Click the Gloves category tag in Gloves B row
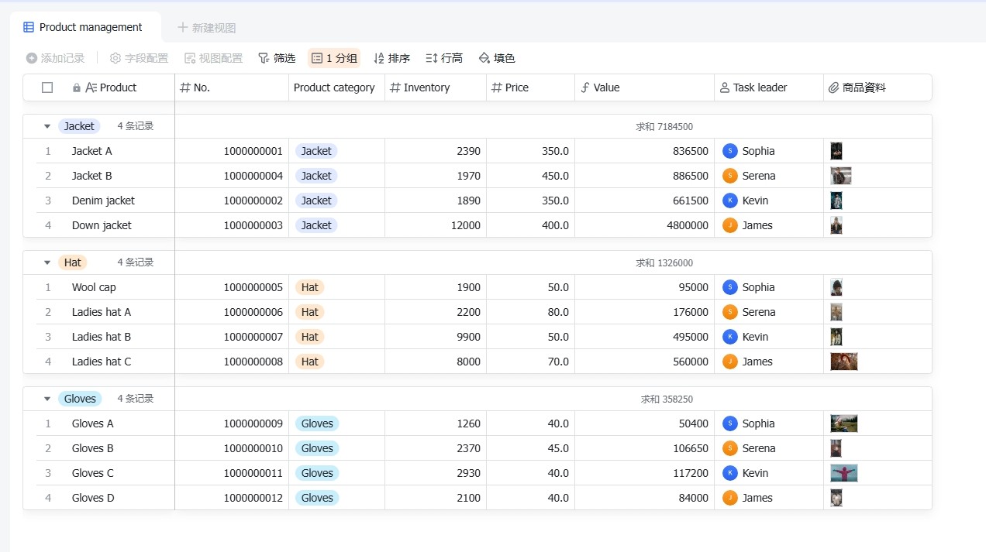The width and height of the screenshot is (986, 552). tap(317, 448)
